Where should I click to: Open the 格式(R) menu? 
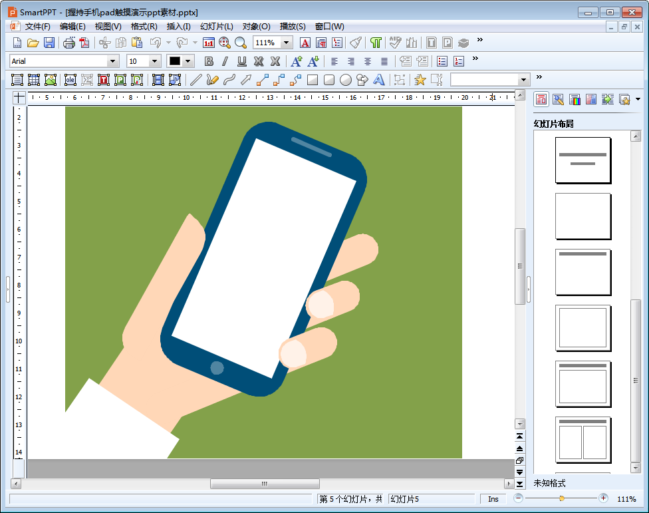click(144, 27)
